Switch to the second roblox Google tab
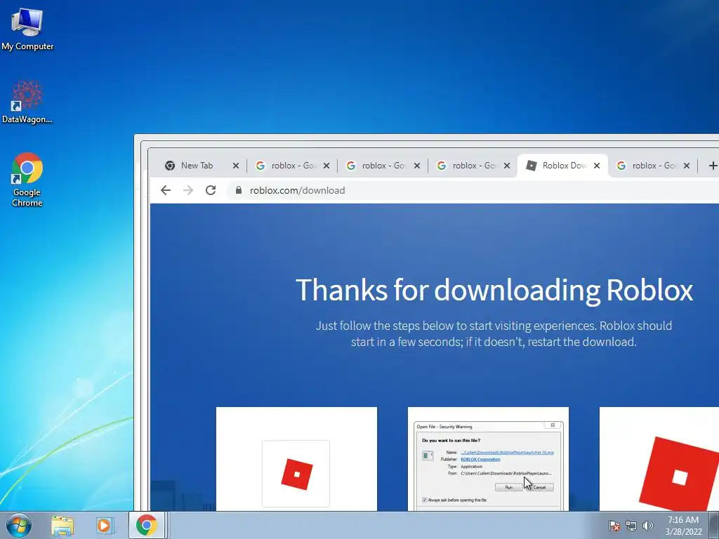This screenshot has width=719, height=539. pyautogui.click(x=382, y=166)
